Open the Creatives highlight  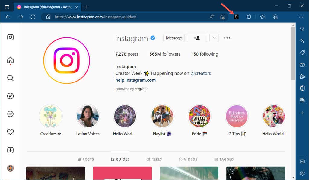[x=51, y=116]
